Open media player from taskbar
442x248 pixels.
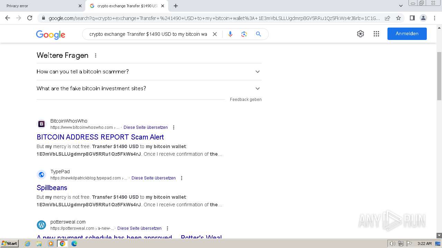point(51,244)
